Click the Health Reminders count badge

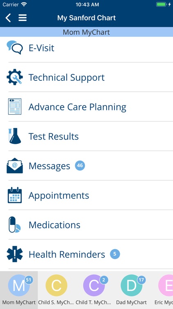pyautogui.click(x=115, y=254)
